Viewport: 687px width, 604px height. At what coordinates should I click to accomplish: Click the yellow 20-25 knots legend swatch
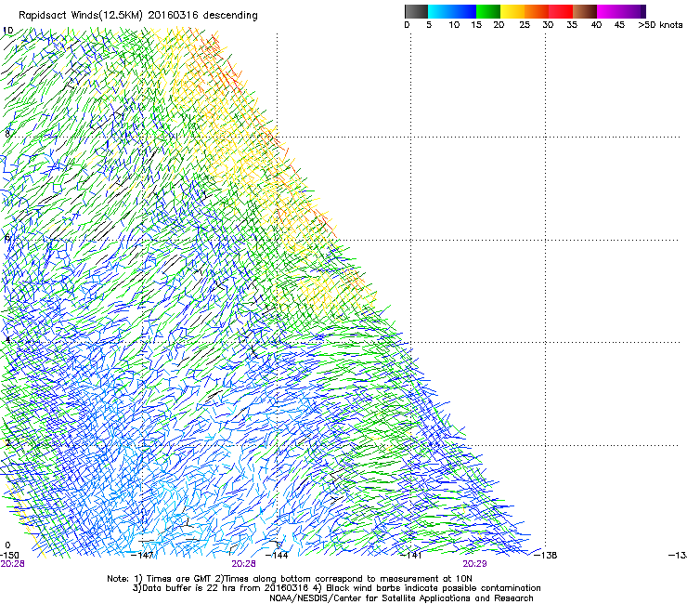click(512, 11)
